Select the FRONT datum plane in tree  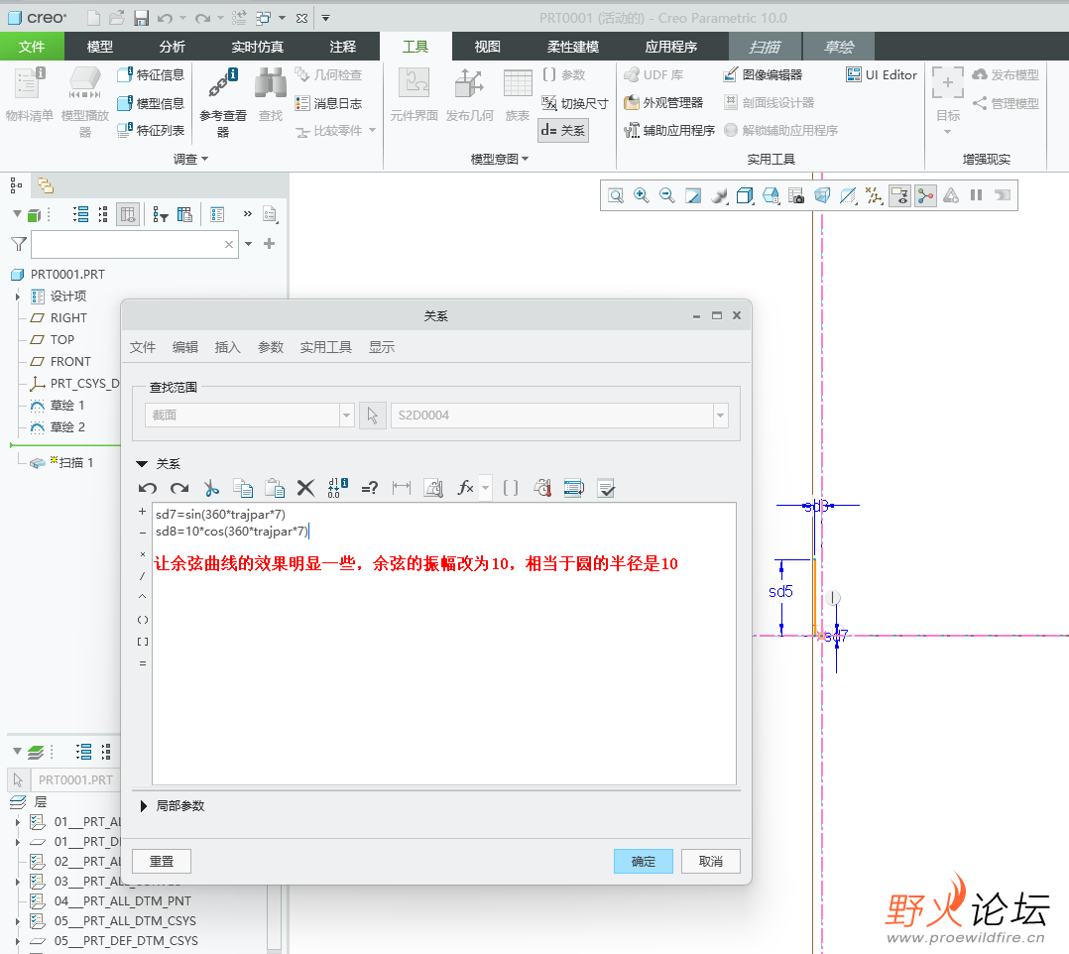pos(60,361)
